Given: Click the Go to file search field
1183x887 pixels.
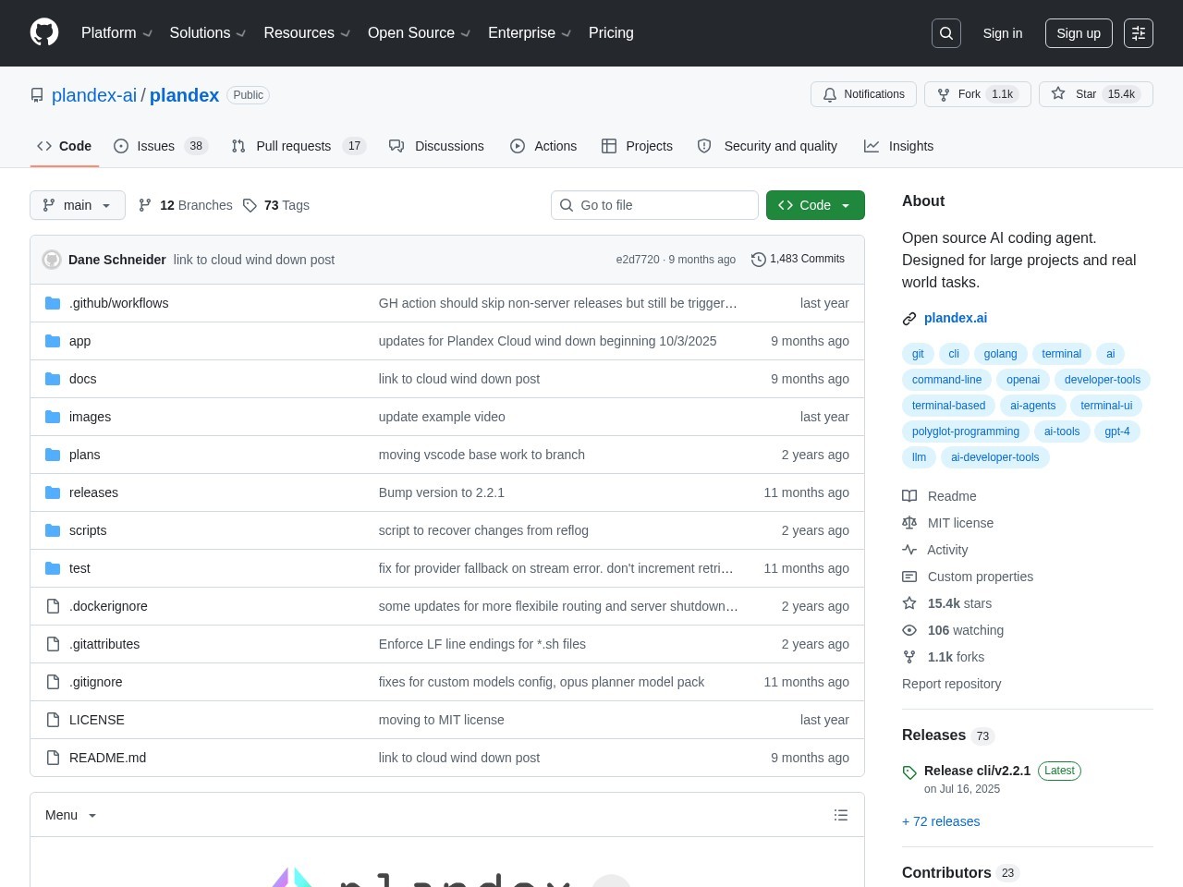Looking at the screenshot, I should 654,205.
